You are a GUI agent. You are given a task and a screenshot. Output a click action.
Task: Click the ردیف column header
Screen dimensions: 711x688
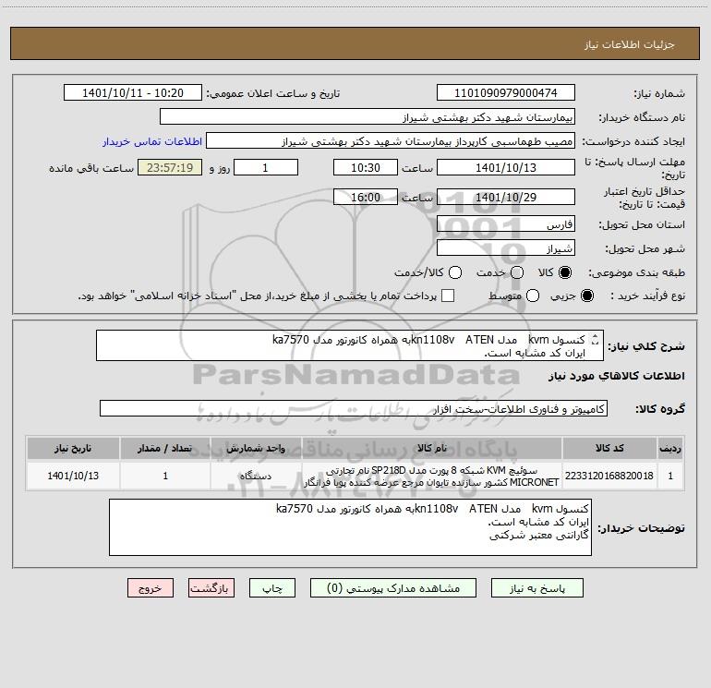click(x=670, y=448)
